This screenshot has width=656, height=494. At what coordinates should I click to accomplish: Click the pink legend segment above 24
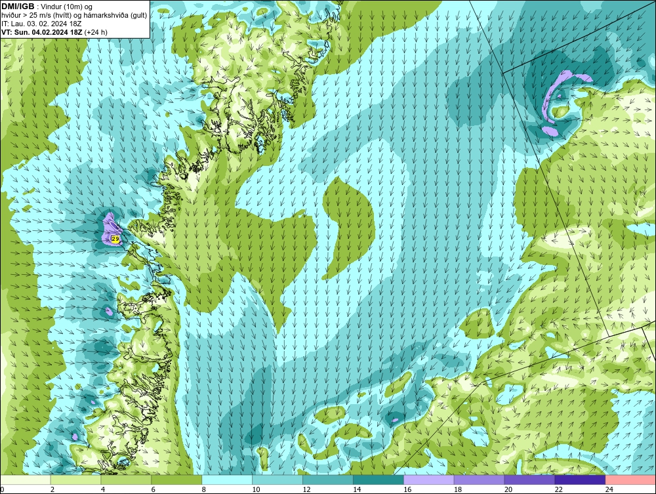[630, 480]
